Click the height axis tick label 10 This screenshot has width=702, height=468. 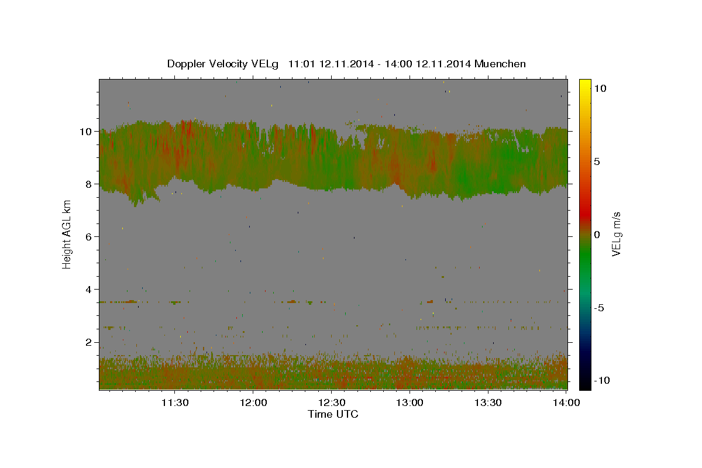pyautogui.click(x=87, y=132)
